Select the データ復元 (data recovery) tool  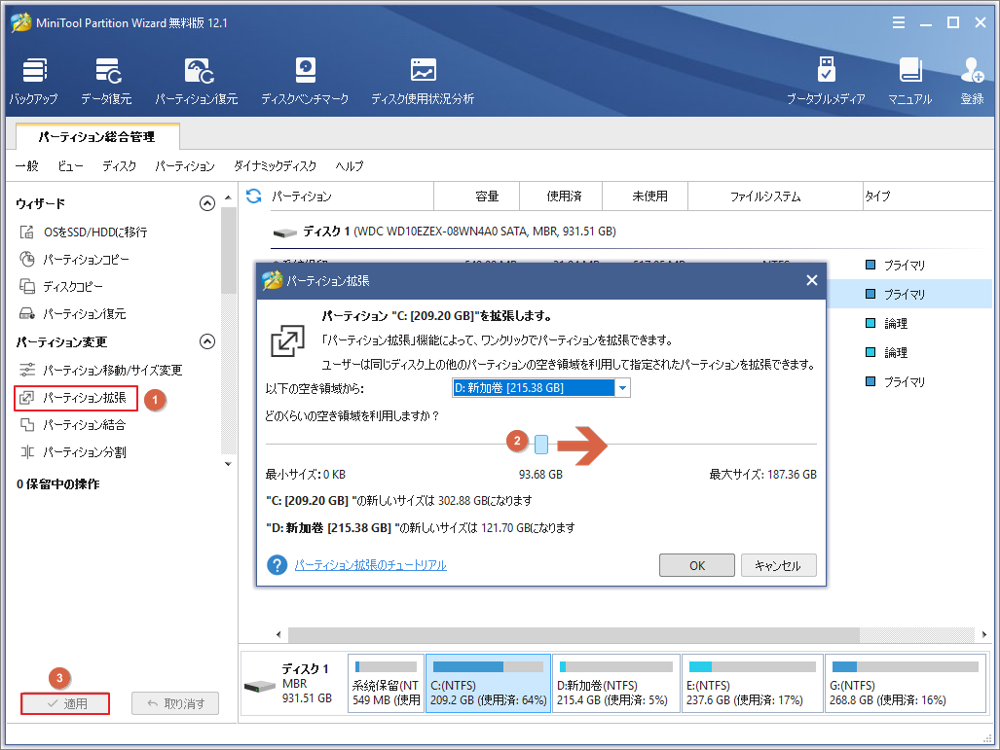[105, 78]
